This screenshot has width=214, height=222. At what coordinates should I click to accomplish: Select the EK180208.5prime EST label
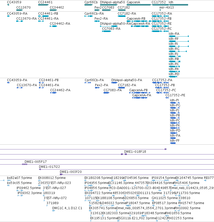[98, 178]
